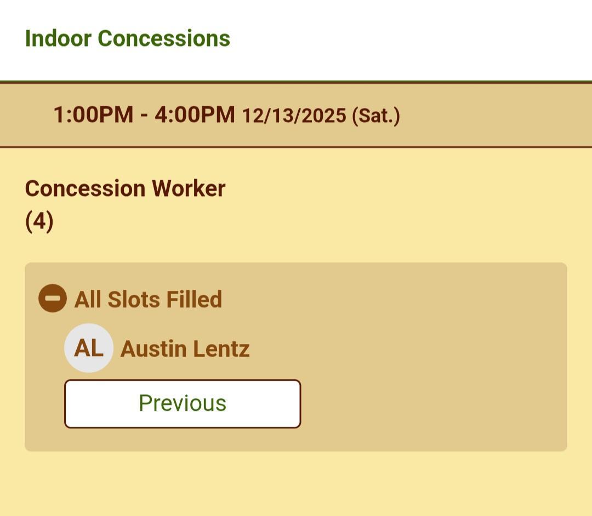
Task: Click the word Worker in the role title
Action: pos(189,188)
